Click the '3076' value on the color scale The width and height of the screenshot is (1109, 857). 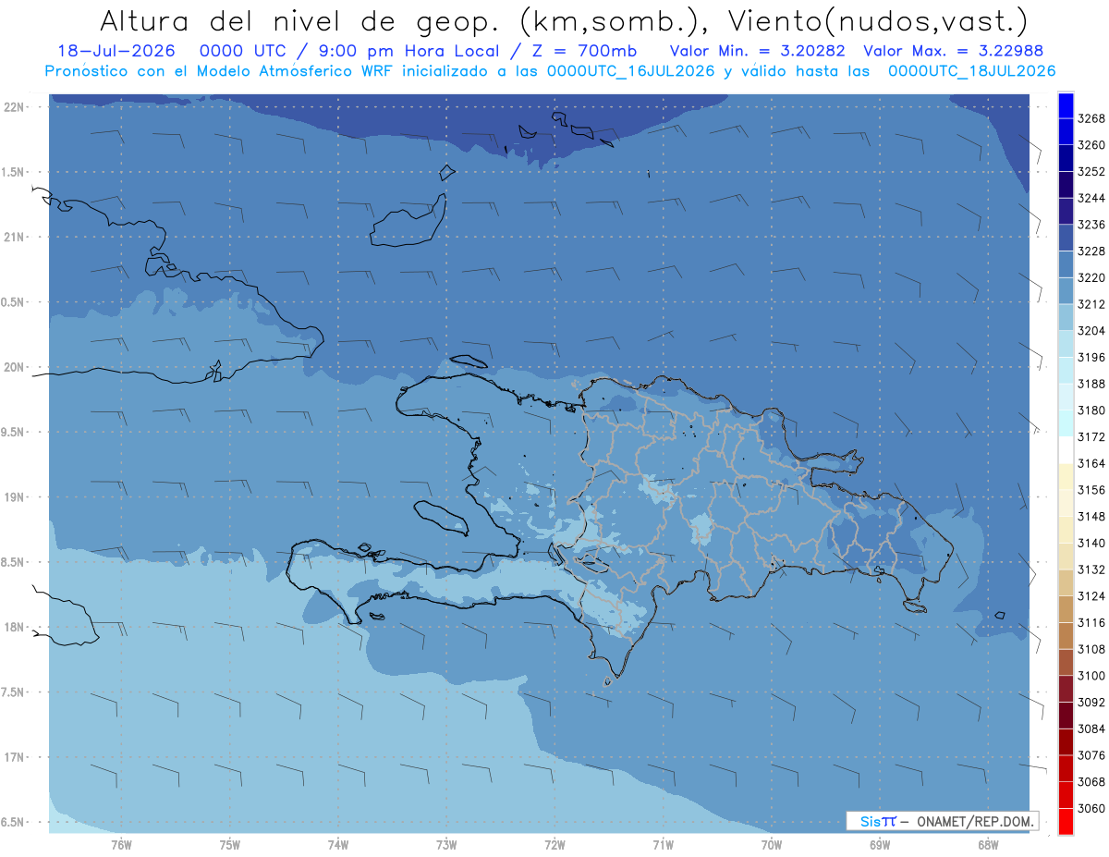coord(1091,755)
